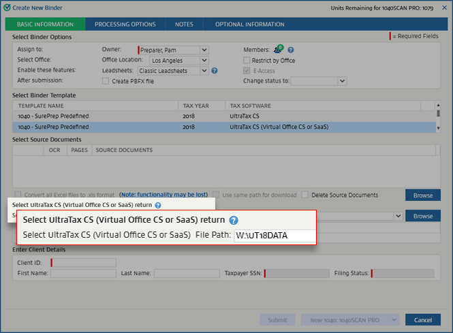The height and width of the screenshot is (333, 453).
Task: Click help icon in enlarged UltraTax return heading
Action: (x=234, y=221)
